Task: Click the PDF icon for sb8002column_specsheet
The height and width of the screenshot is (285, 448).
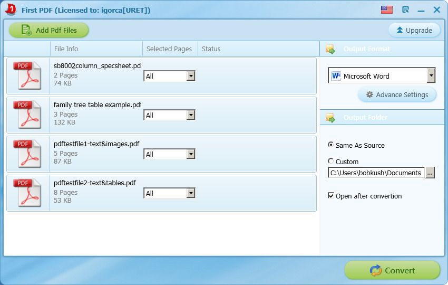Action: tap(27, 75)
